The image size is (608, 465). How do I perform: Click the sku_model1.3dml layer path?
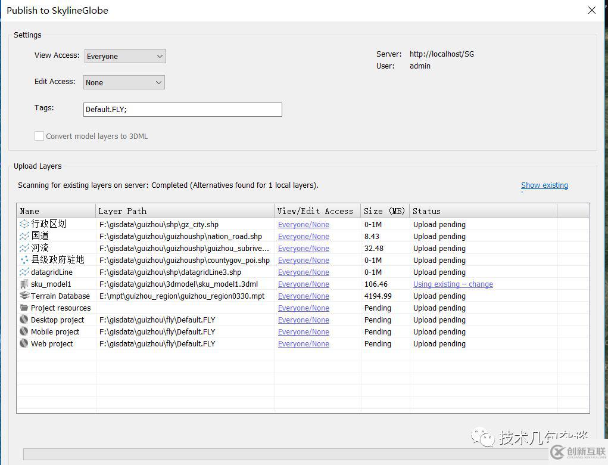179,284
